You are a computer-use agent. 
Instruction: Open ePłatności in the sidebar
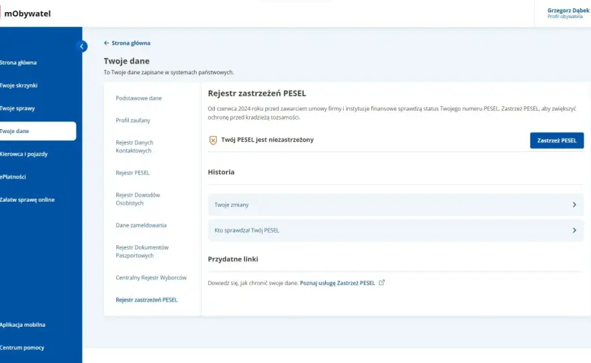pyautogui.click(x=13, y=177)
